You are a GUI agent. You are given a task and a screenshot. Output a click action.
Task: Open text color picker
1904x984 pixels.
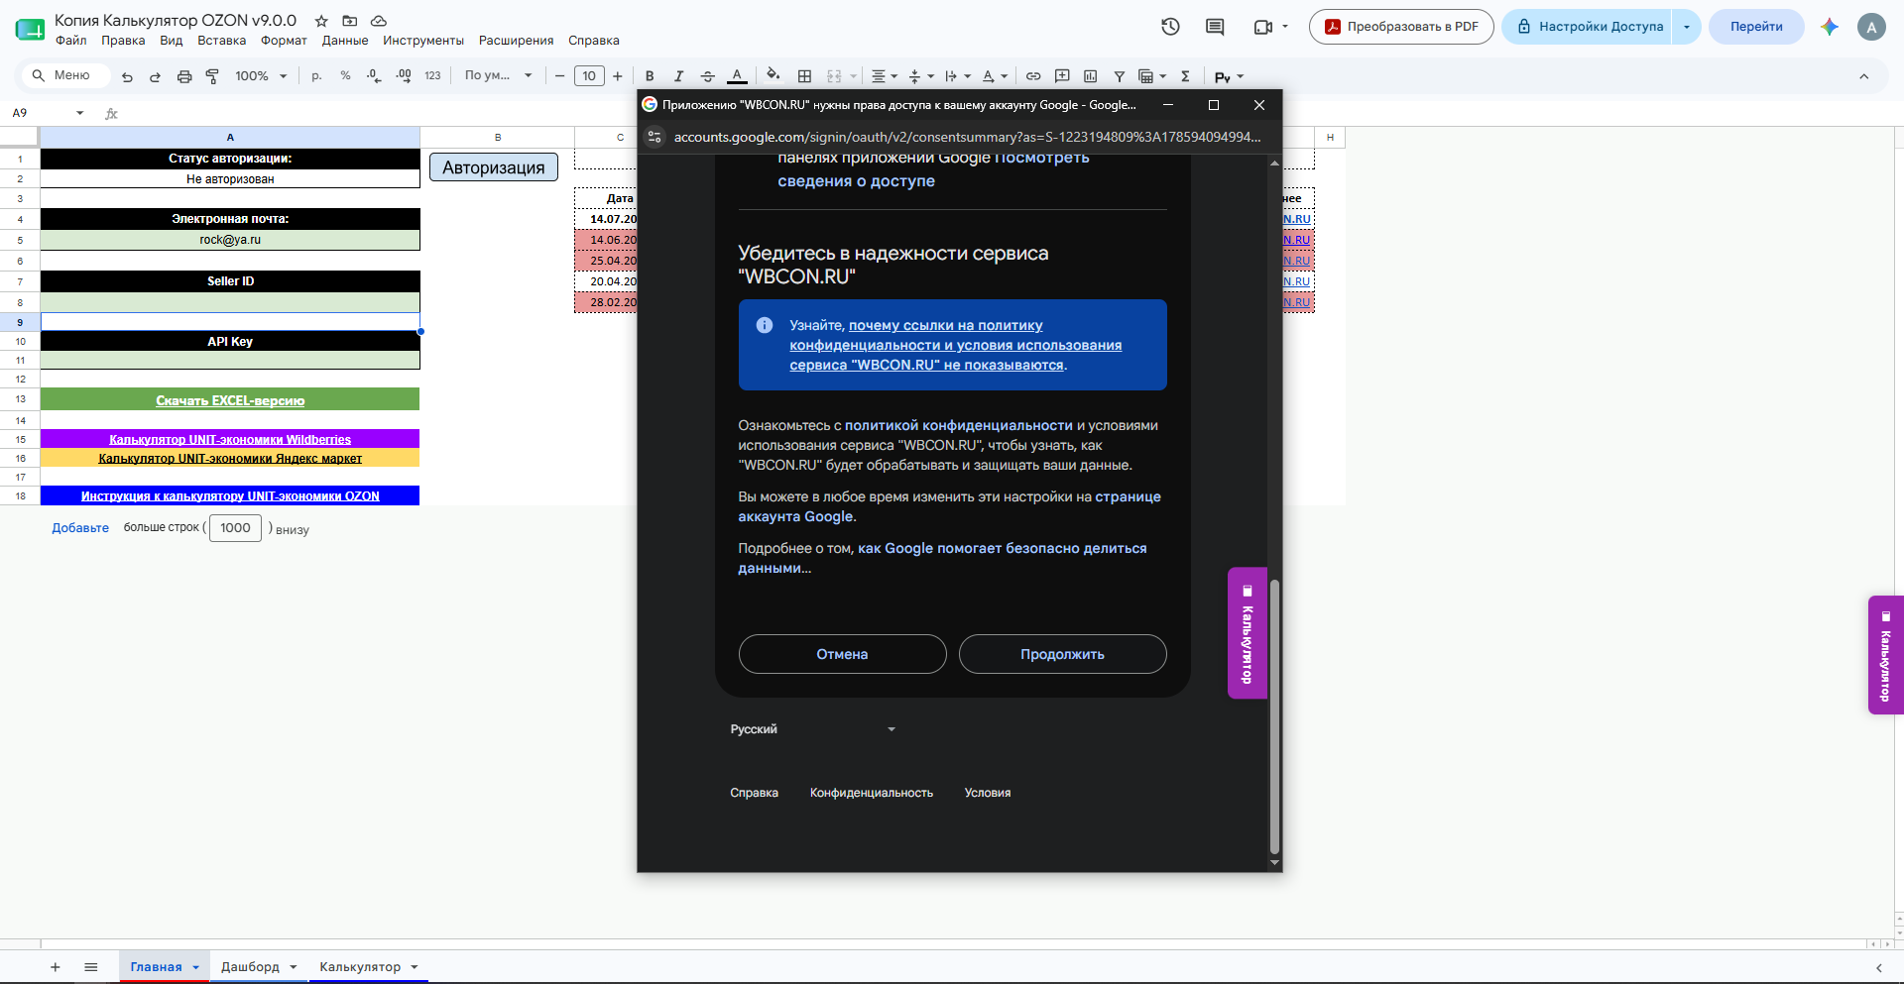coord(737,76)
